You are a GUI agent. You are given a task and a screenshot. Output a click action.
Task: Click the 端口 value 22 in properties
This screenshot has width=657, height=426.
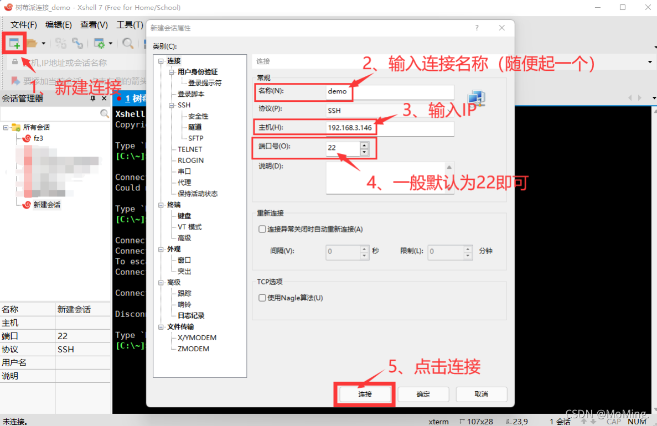click(63, 336)
